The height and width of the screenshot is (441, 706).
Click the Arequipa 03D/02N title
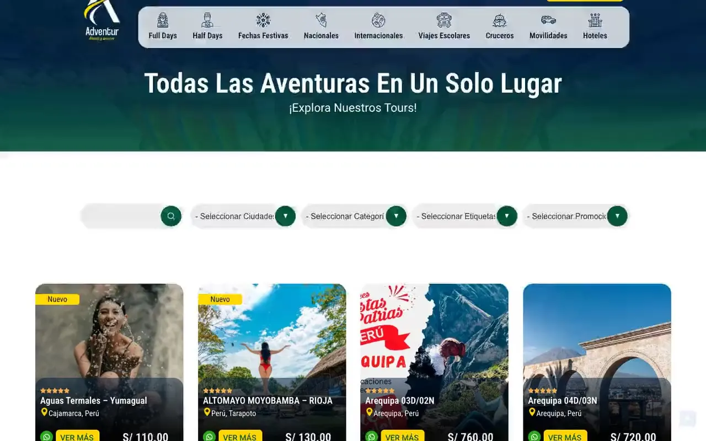(x=400, y=401)
